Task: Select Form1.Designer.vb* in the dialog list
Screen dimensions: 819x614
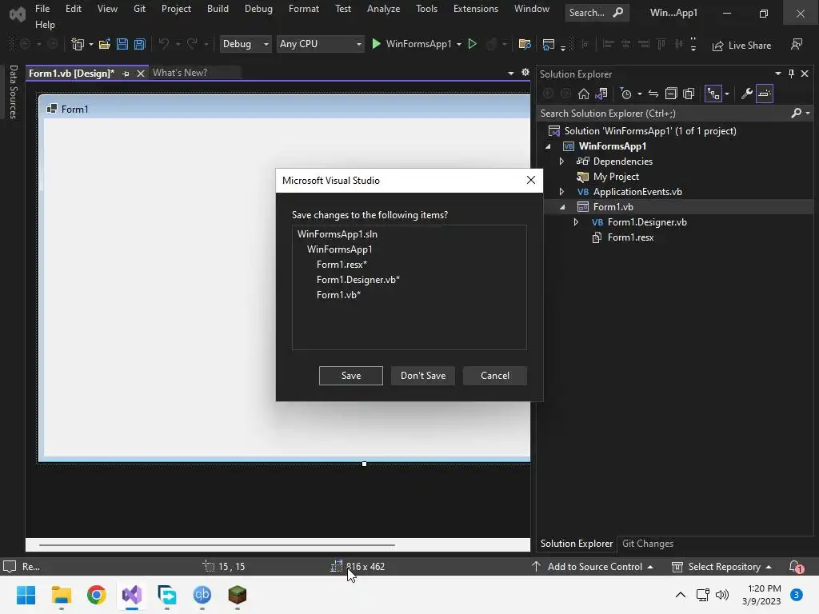Action: click(x=358, y=280)
